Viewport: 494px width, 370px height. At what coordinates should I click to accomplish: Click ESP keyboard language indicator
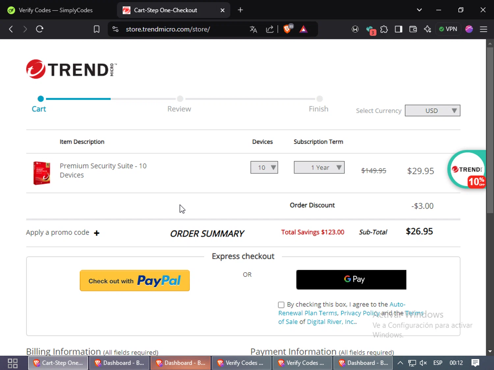pyautogui.click(x=438, y=363)
